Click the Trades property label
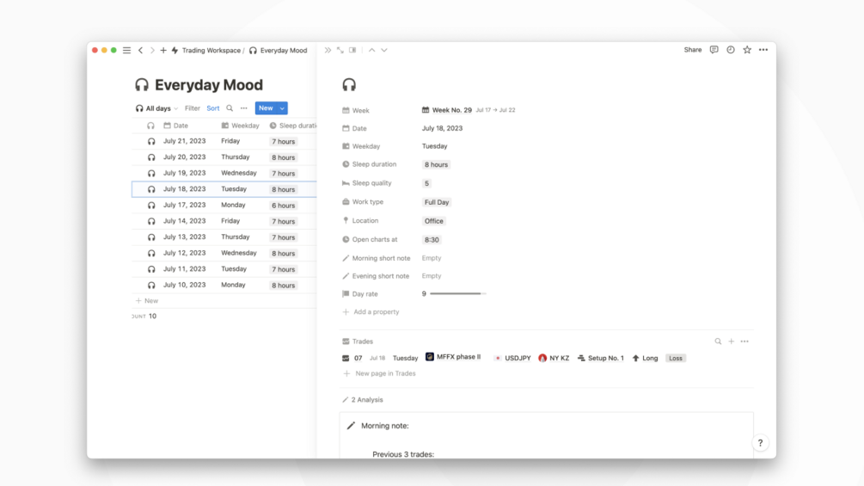The image size is (864, 486). coord(358,341)
